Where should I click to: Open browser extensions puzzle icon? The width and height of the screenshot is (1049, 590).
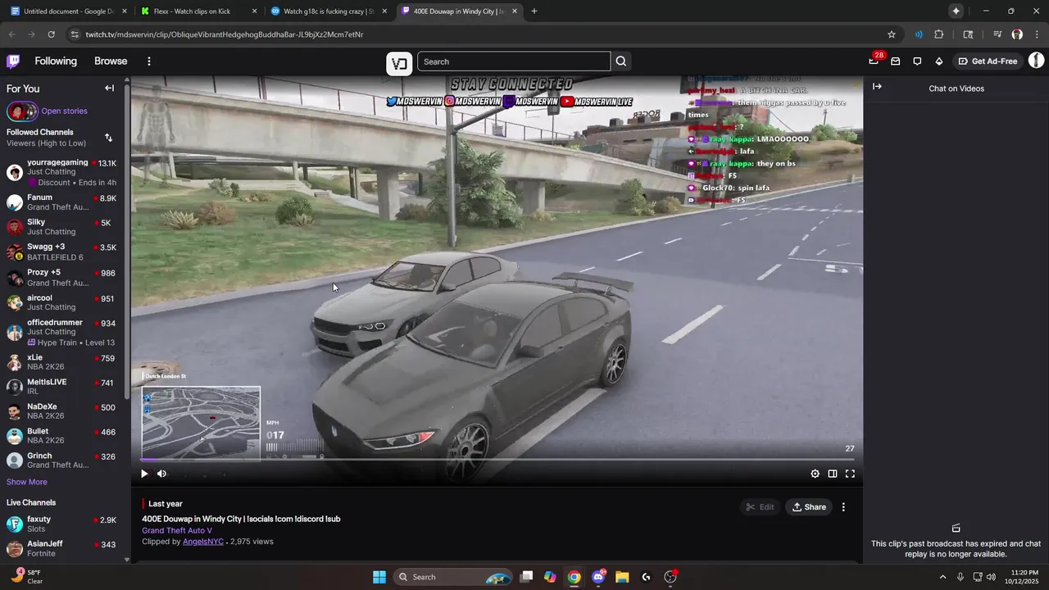pyautogui.click(x=939, y=34)
